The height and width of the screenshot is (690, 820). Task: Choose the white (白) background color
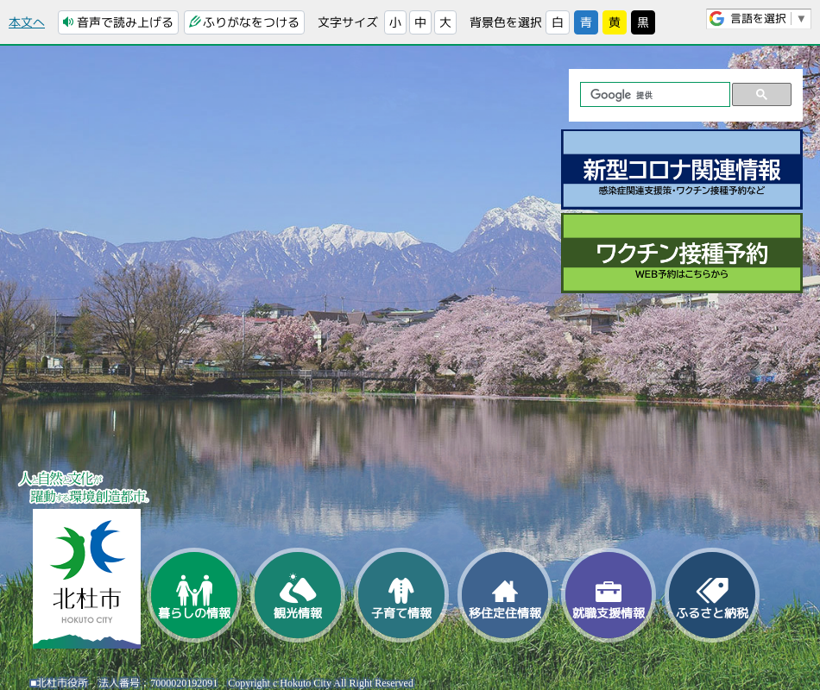coord(558,22)
